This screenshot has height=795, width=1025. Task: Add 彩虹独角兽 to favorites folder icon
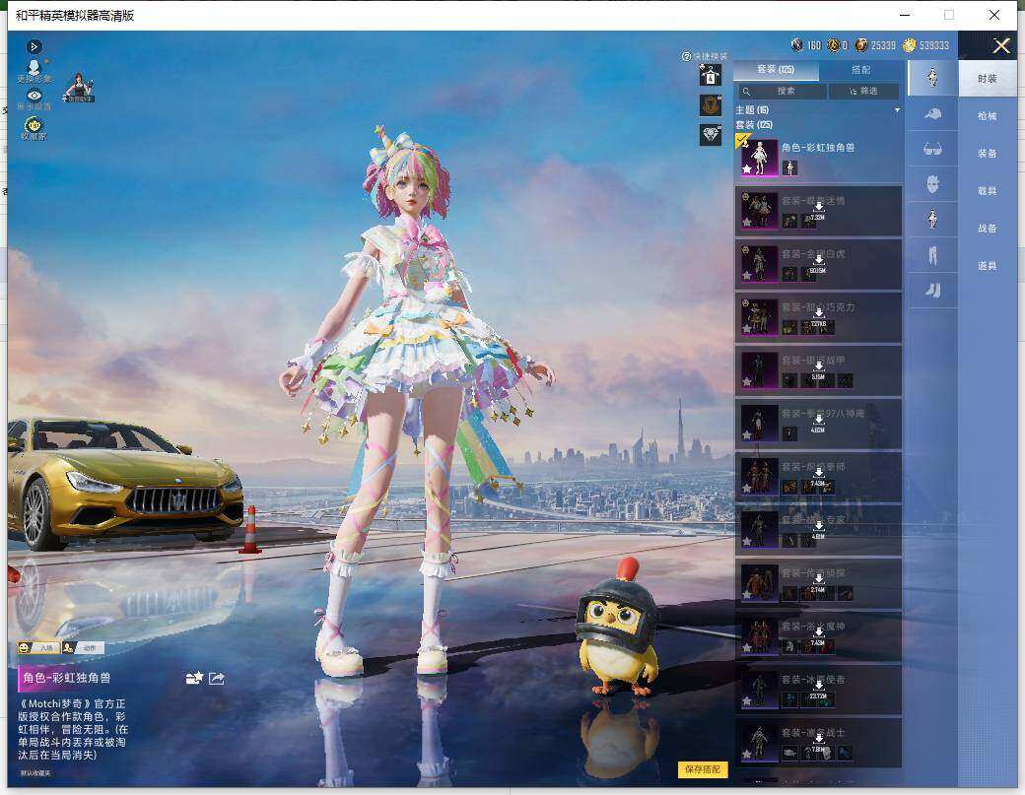194,678
